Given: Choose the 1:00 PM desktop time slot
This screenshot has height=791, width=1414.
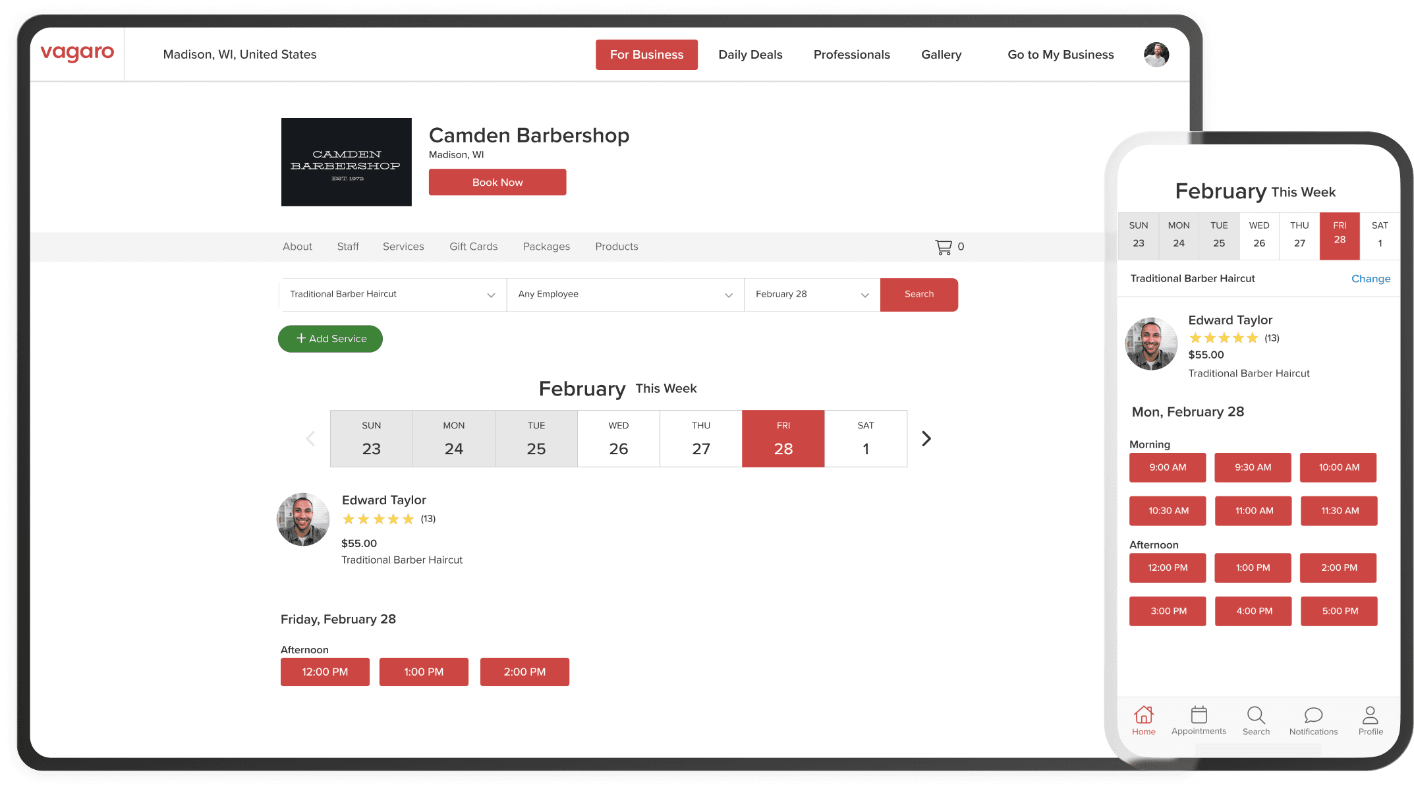Looking at the screenshot, I should [x=424, y=672].
